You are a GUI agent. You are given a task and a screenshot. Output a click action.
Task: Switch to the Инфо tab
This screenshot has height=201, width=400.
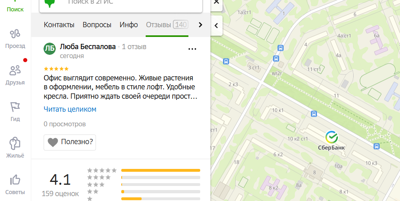coord(129,25)
